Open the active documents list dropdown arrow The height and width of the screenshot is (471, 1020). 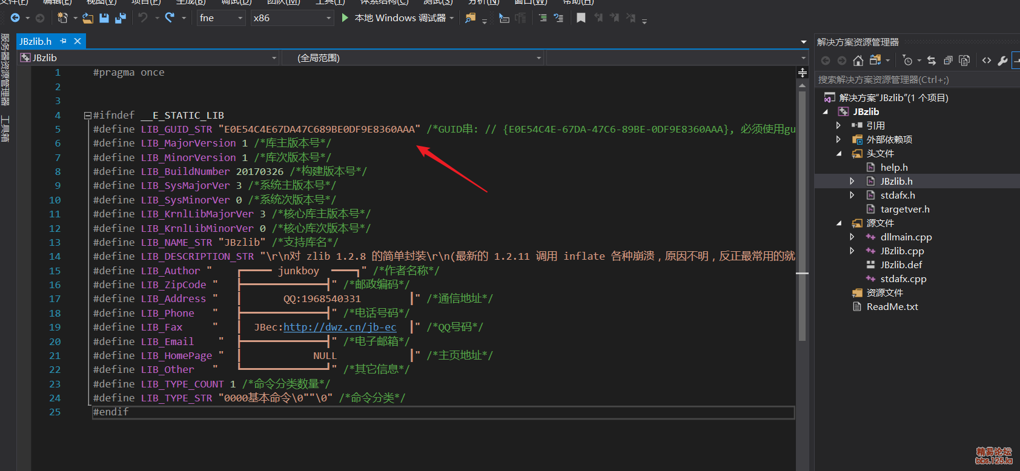click(804, 42)
